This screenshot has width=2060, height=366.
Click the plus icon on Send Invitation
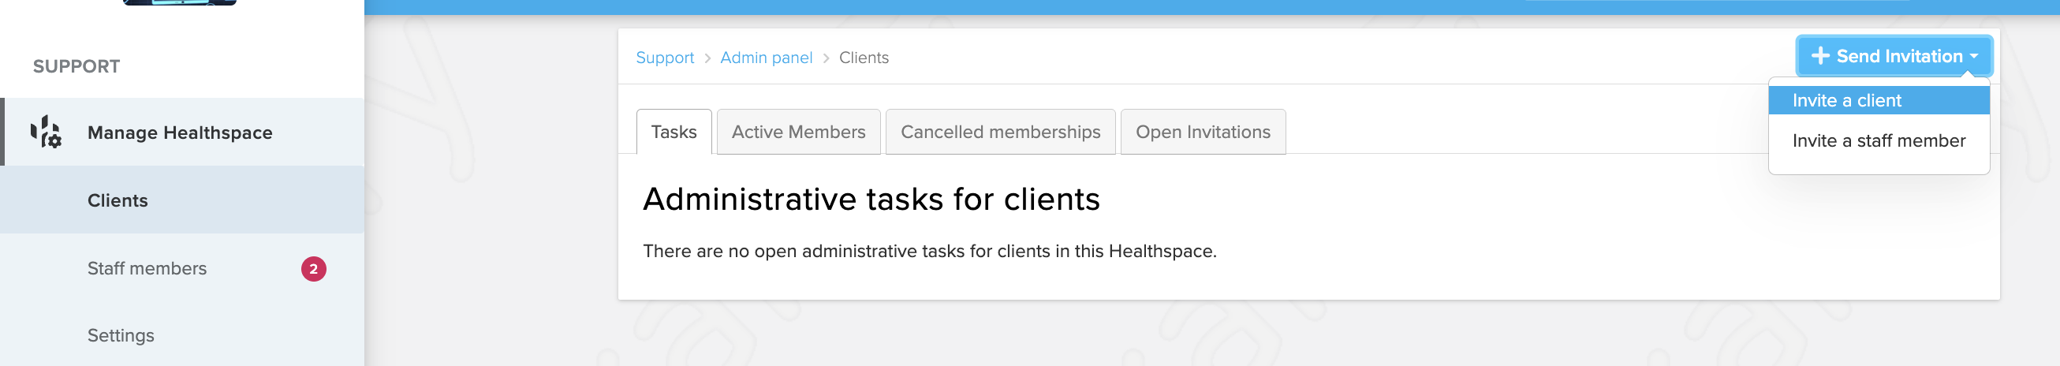(x=1820, y=56)
